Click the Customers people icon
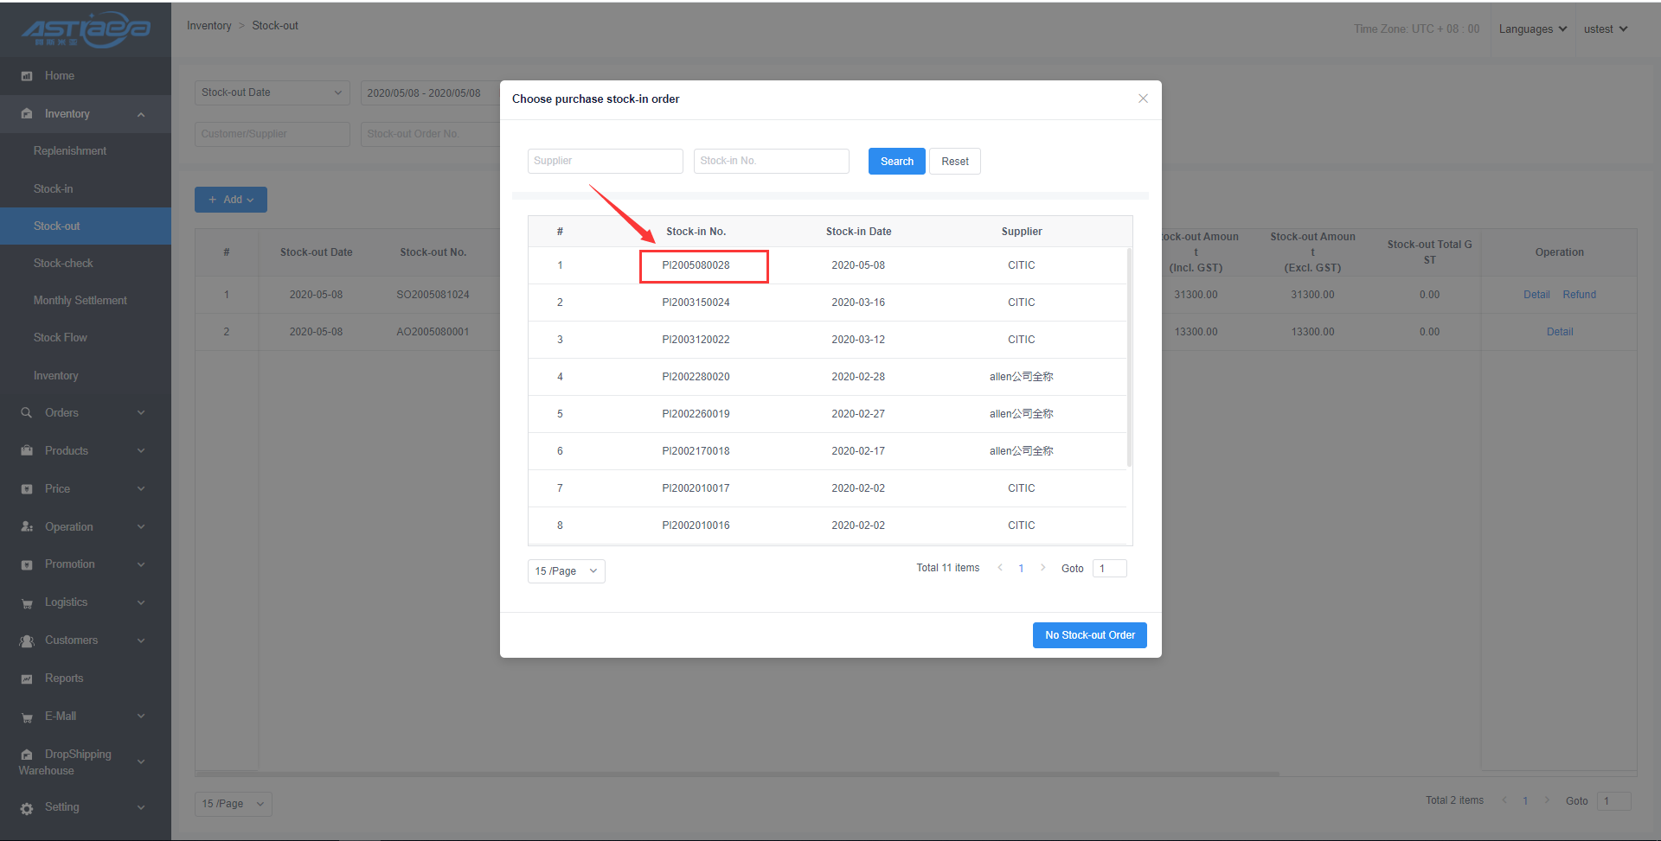Image resolution: width=1661 pixels, height=841 pixels. [27, 641]
